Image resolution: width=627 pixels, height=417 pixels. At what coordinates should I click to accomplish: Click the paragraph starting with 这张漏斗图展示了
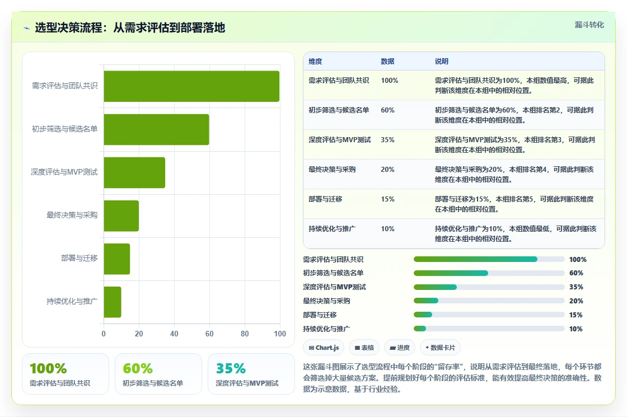452,378
